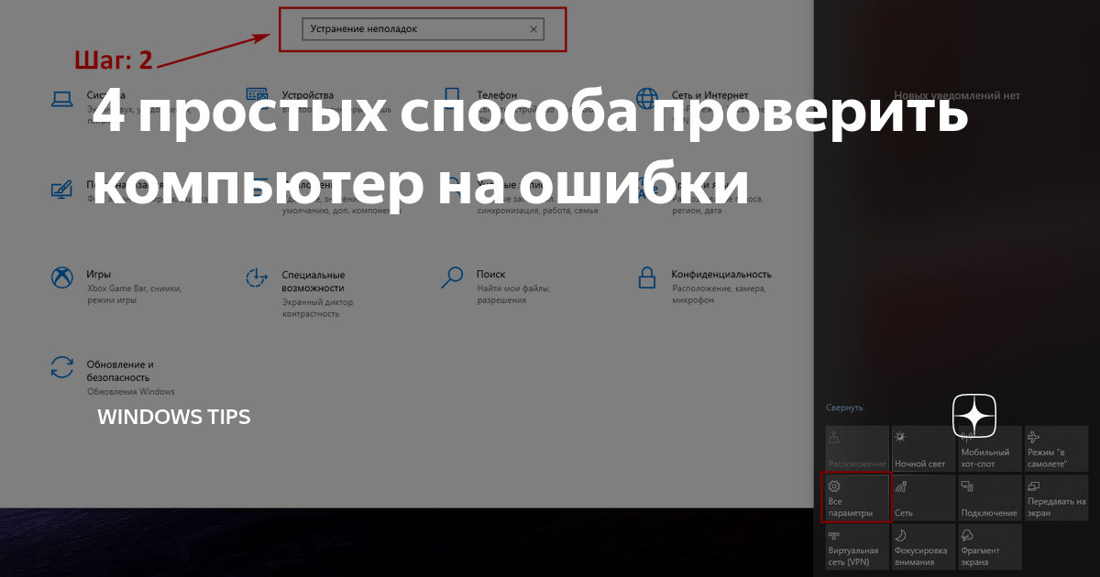
Task: Toggle Режим "в самолете" tile
Action: [1055, 448]
